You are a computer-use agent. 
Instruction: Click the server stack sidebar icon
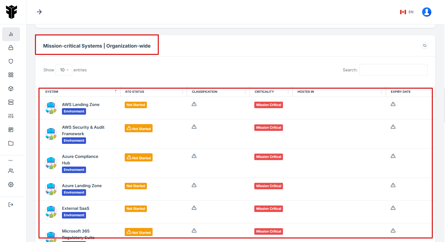coord(11,102)
